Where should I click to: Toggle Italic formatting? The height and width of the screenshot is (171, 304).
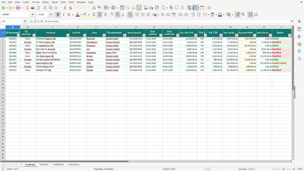63,15
